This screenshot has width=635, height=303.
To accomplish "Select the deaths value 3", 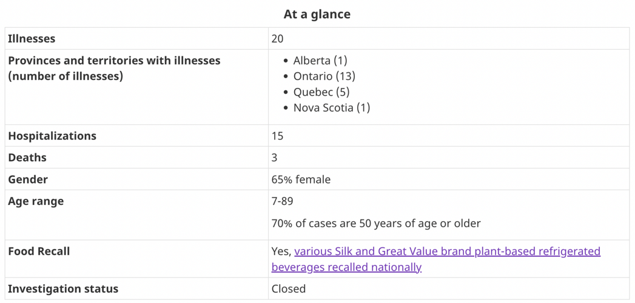I will (274, 158).
